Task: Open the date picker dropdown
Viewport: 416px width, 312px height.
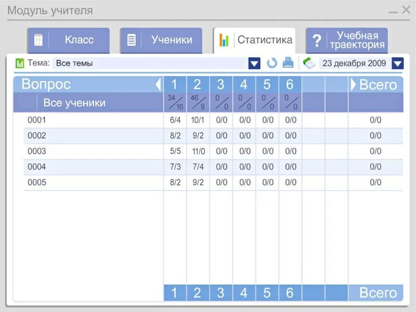Action: click(x=397, y=63)
